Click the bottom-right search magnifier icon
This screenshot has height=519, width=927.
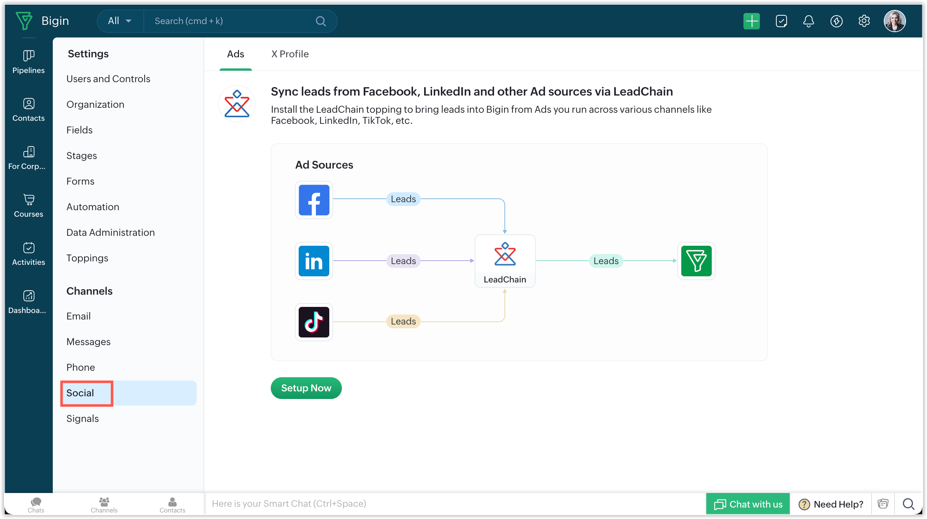click(x=908, y=504)
